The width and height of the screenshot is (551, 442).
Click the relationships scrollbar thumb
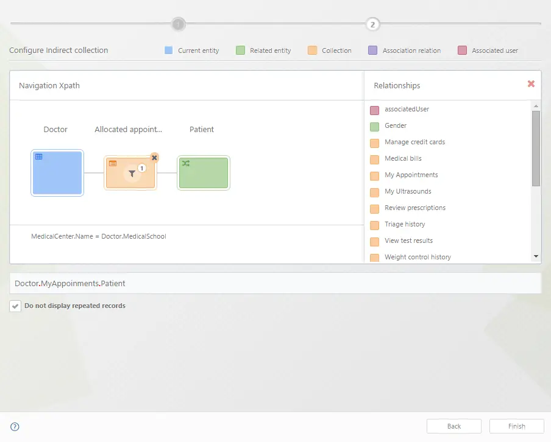click(536, 149)
